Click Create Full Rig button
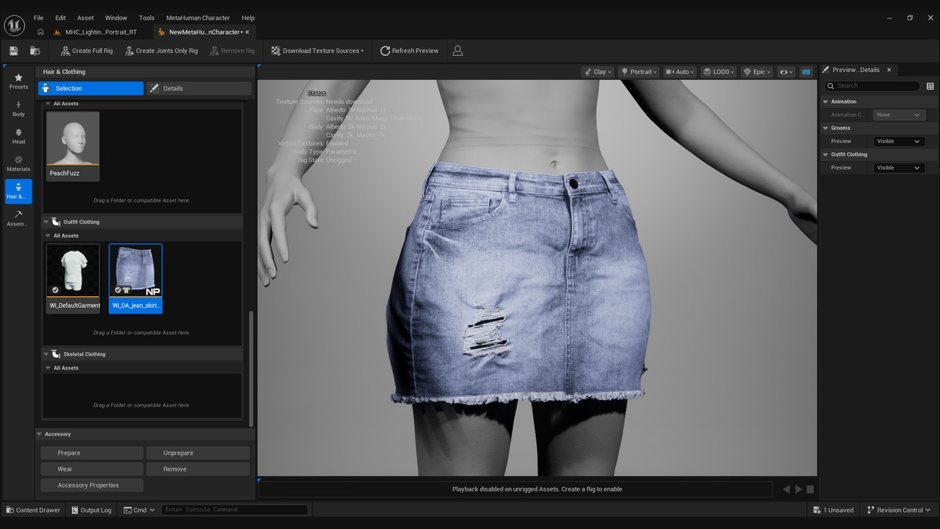The height and width of the screenshot is (529, 940). click(x=86, y=51)
